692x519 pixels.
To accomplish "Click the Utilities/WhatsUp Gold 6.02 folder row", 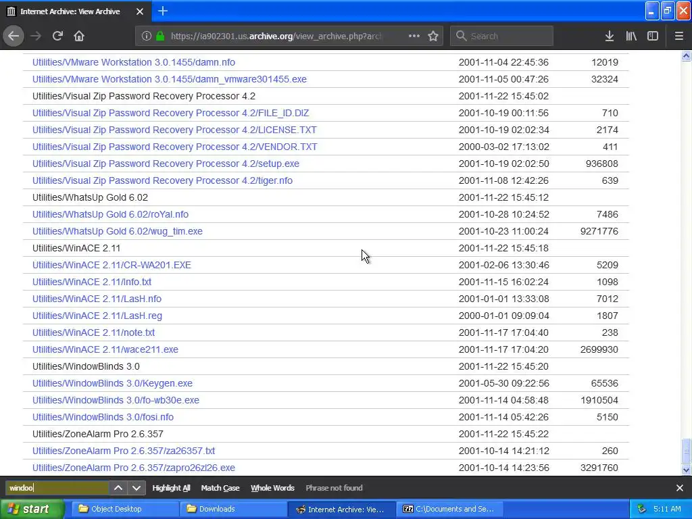I will (x=326, y=197).
